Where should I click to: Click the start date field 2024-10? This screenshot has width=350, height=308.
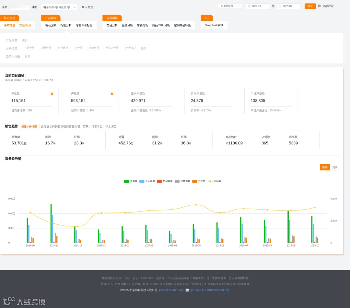click(258, 6)
